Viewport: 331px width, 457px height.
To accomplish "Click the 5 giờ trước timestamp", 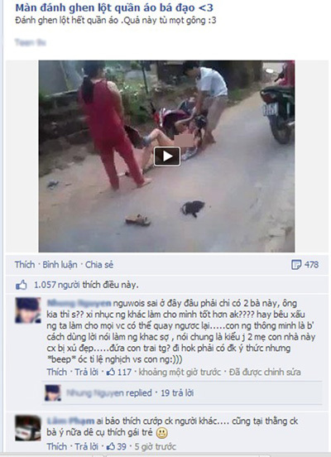I will 155,446.
